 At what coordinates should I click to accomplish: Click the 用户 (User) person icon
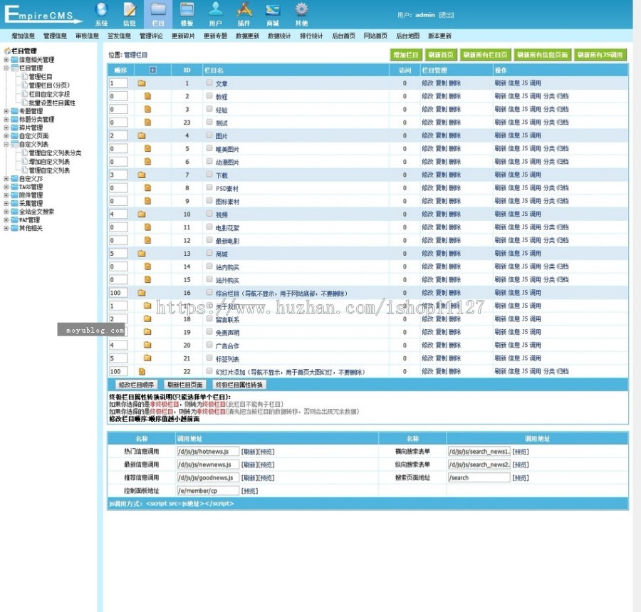point(215,10)
